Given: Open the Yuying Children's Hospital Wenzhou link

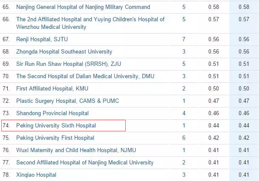Looking at the screenshot, I should (90, 23).
